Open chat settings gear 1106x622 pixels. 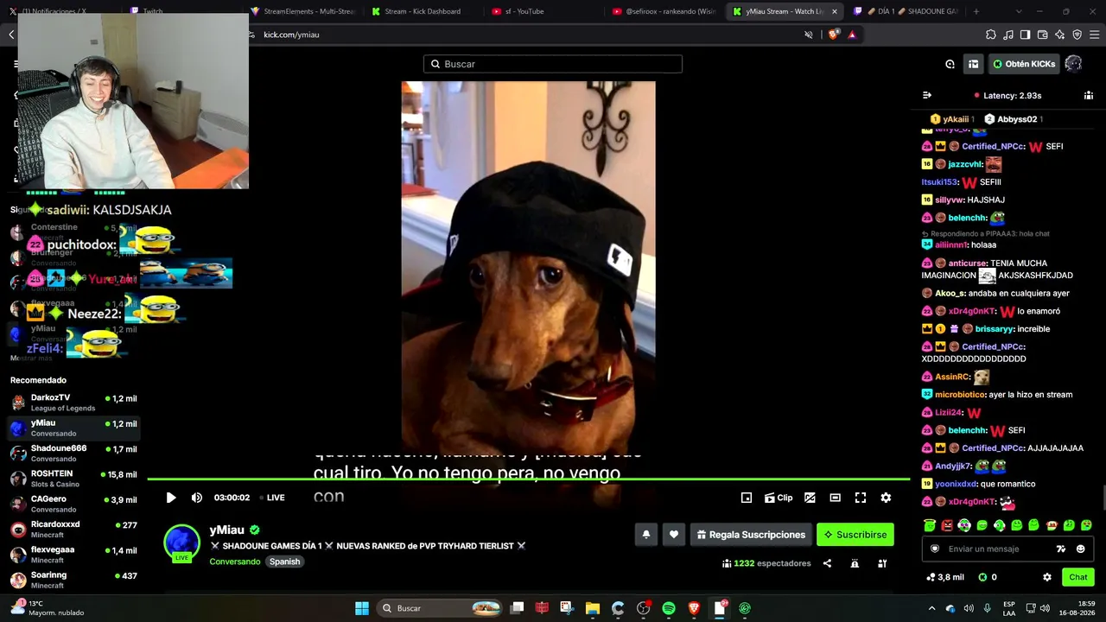(x=1047, y=577)
